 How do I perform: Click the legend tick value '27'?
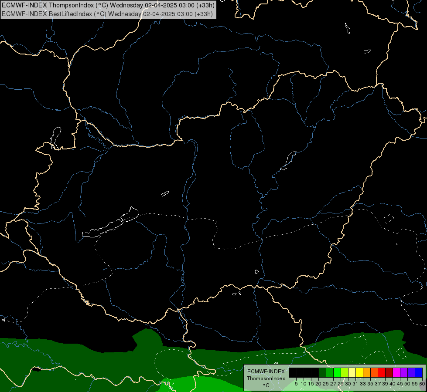click(333, 384)
